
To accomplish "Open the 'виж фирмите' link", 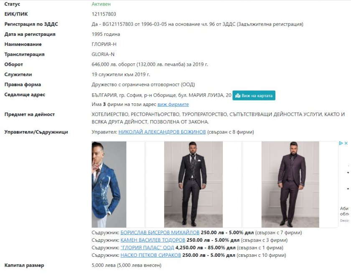I will click(173, 104).
